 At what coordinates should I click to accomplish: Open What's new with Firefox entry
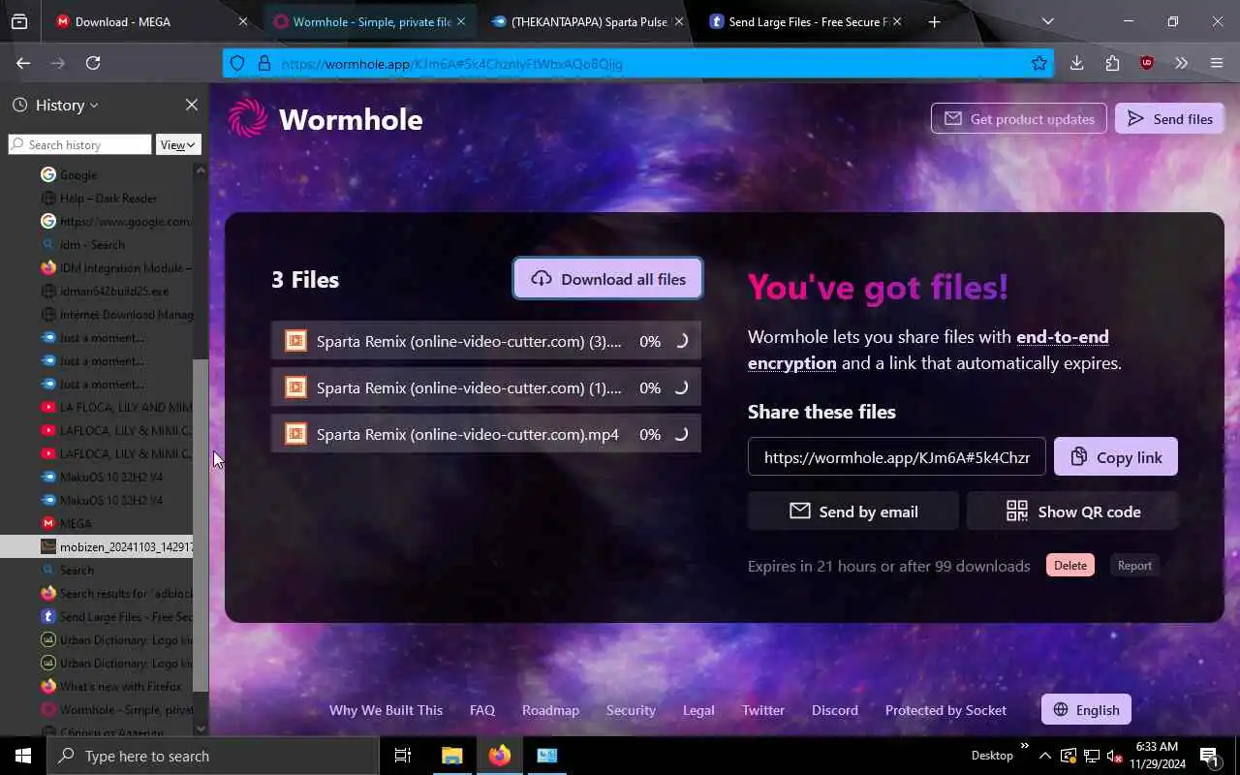(97, 686)
